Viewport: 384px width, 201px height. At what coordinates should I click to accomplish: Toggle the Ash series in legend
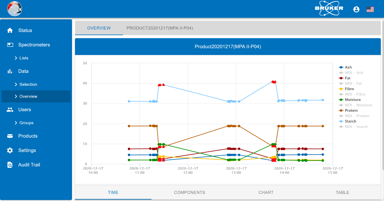pos(348,67)
